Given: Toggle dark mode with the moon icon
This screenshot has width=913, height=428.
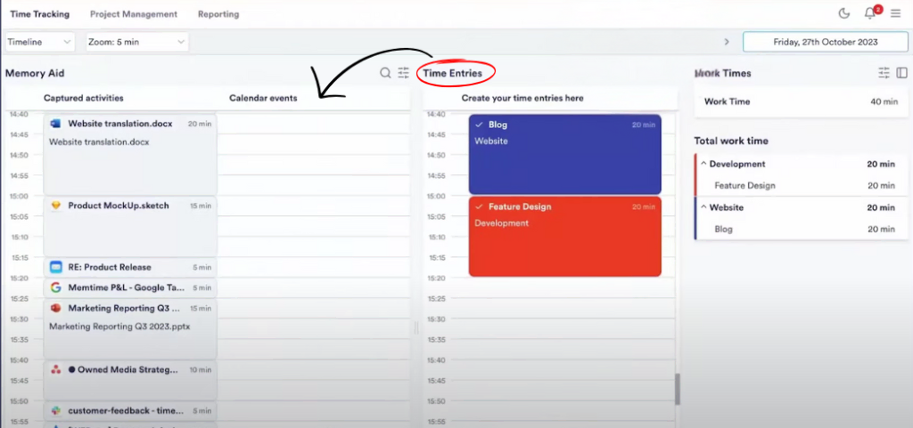Looking at the screenshot, I should tap(844, 13).
